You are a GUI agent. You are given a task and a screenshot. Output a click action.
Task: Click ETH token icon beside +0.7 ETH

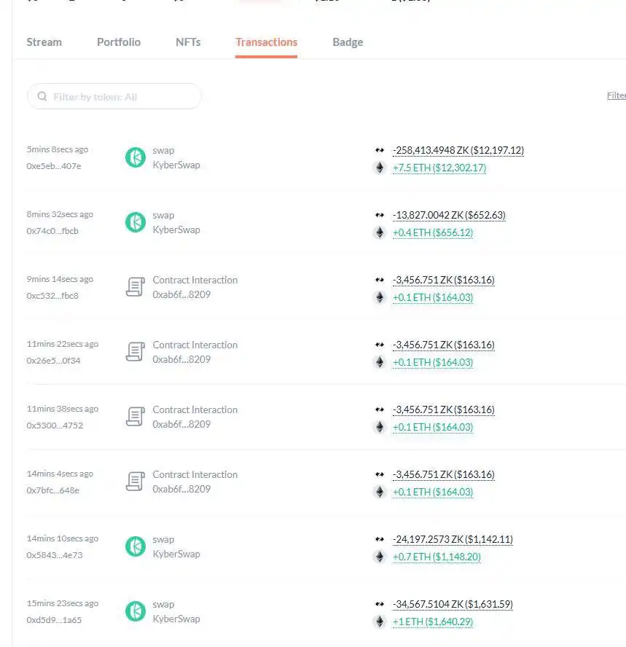[x=379, y=557]
